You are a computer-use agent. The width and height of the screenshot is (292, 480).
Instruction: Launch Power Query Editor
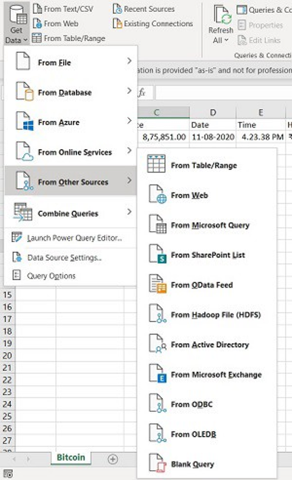point(74,238)
